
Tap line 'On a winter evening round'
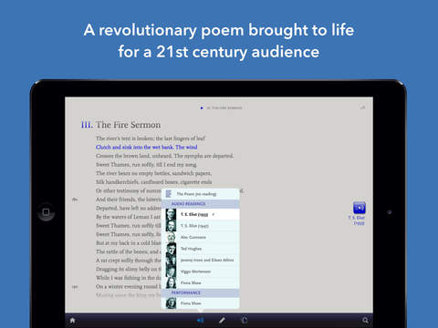click(x=129, y=287)
